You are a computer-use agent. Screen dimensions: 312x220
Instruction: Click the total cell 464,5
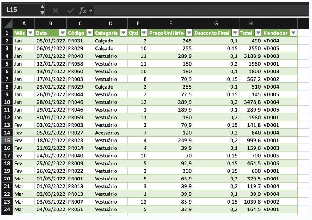click(x=251, y=164)
